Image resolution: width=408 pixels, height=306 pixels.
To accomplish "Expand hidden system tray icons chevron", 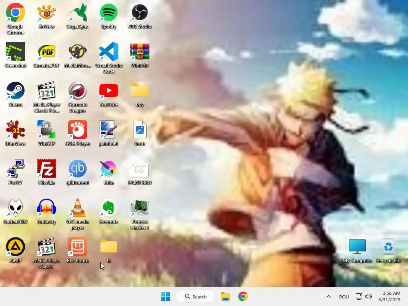I will pyautogui.click(x=329, y=296).
